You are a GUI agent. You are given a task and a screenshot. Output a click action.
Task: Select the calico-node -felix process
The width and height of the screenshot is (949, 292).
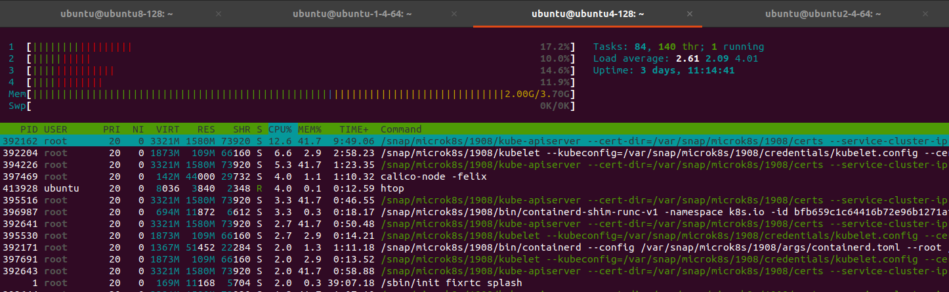474,177
